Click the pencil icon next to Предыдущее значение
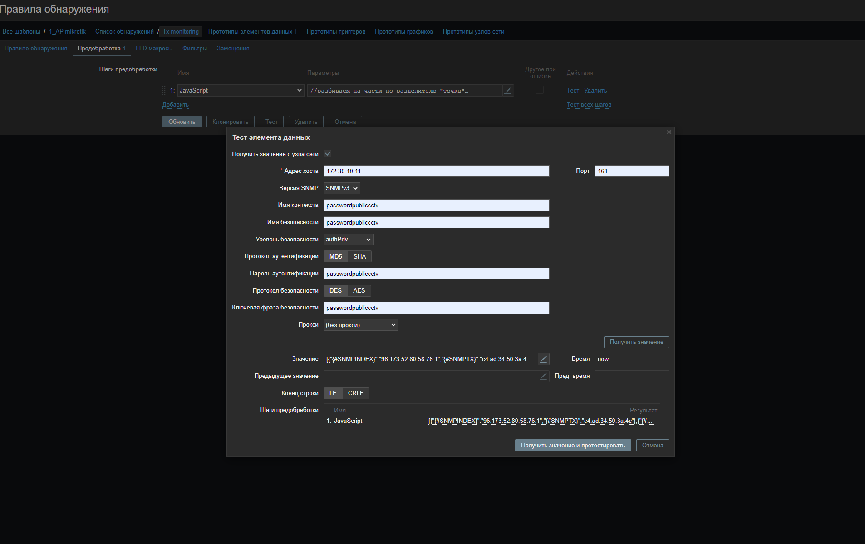Viewport: 865px width, 544px height. (x=543, y=376)
